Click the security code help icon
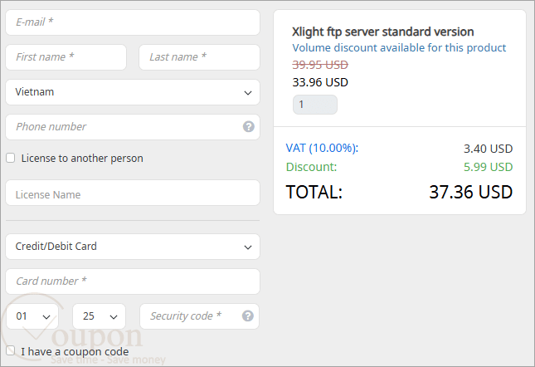 [248, 316]
